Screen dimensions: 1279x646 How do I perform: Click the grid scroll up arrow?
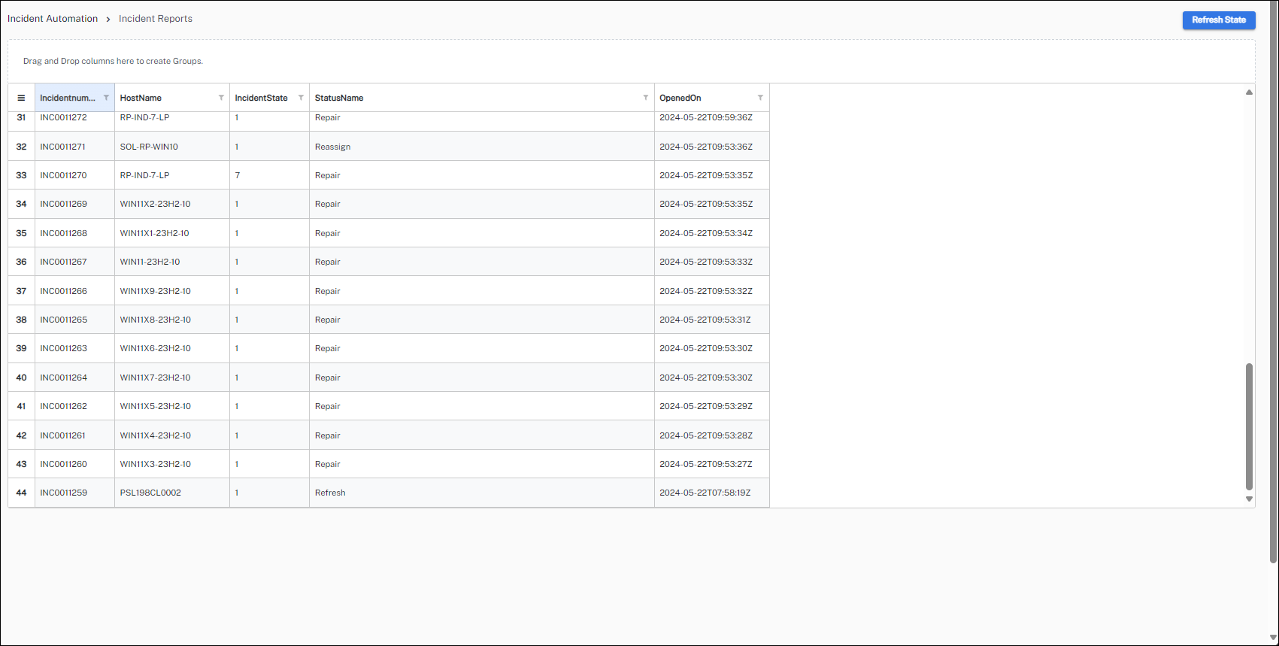click(x=1249, y=93)
